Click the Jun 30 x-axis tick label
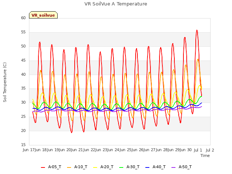This screenshot has height=174, width=232. (186, 150)
